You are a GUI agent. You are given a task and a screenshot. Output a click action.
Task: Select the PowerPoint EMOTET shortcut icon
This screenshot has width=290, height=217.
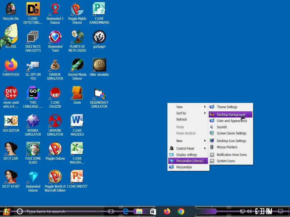coord(77,177)
